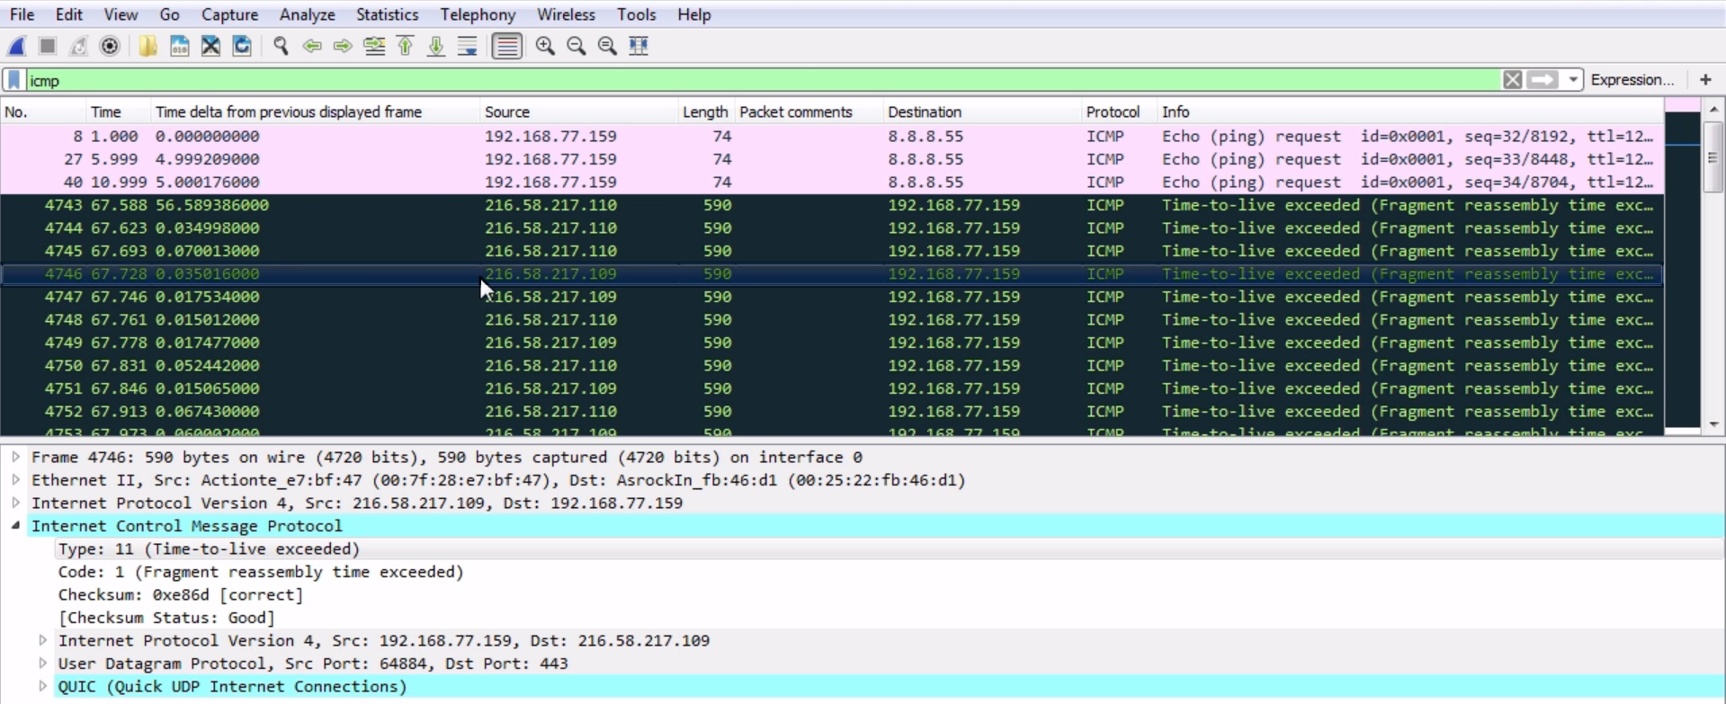
Task: Zoom in on packet list text
Action: (545, 46)
